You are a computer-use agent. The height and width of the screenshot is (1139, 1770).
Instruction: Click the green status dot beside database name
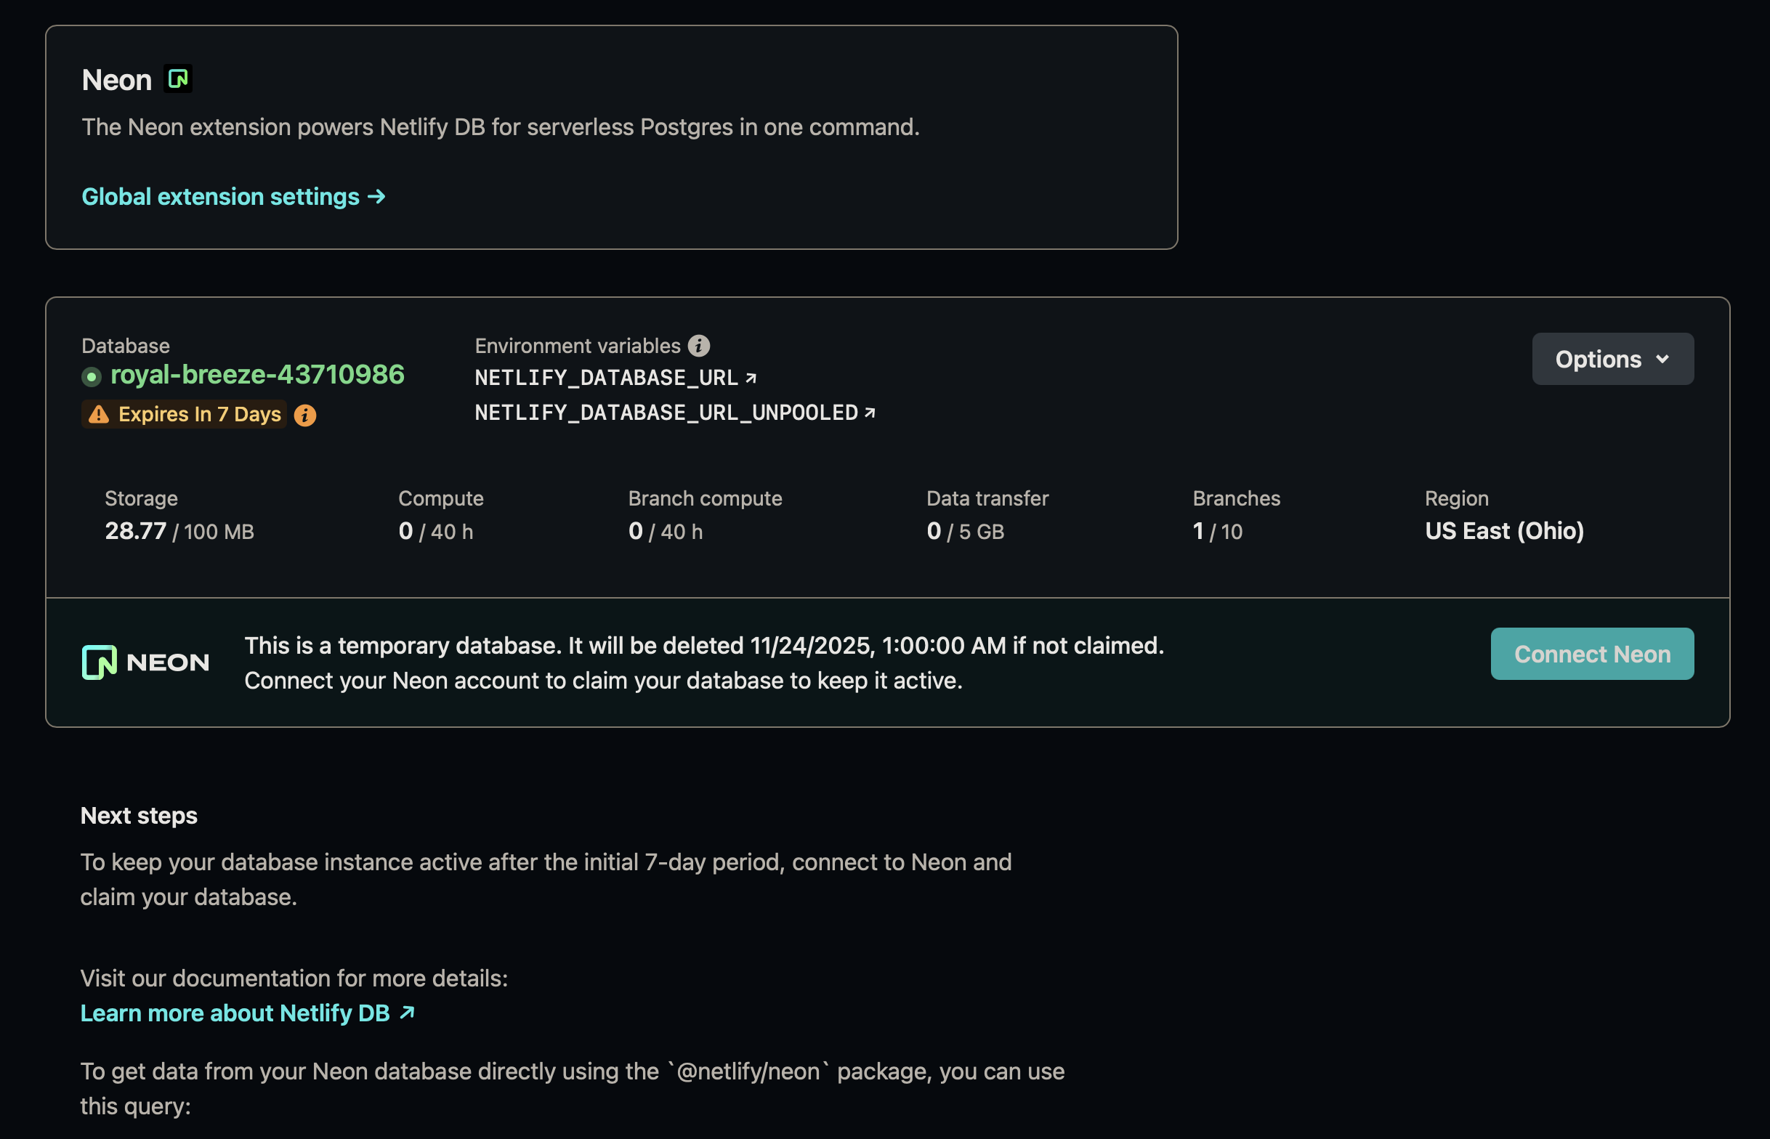click(91, 377)
